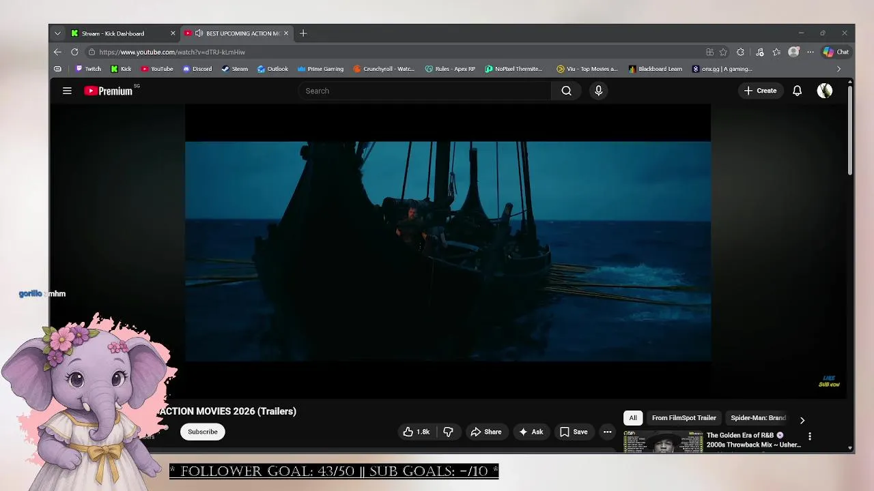
Task: Open onx.gg gaming bookmark
Action: pos(722,69)
